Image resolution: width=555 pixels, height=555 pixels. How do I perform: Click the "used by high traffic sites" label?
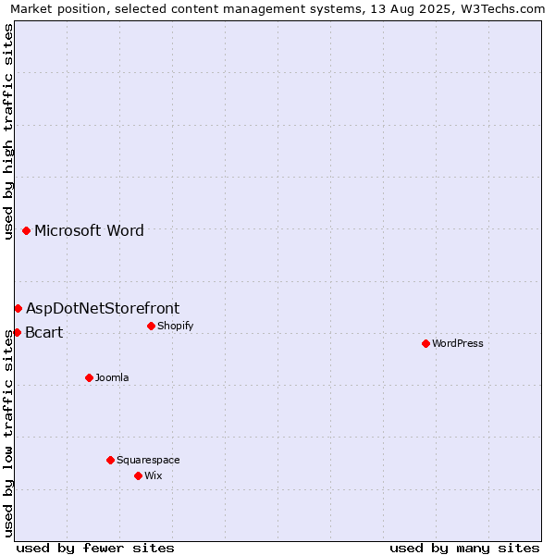7,131
